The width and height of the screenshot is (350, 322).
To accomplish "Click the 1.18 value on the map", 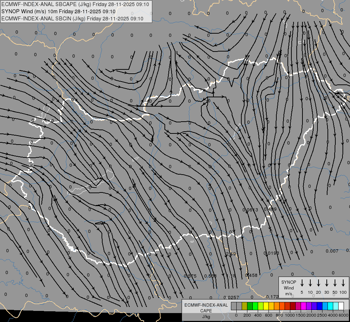I will coord(231,276).
